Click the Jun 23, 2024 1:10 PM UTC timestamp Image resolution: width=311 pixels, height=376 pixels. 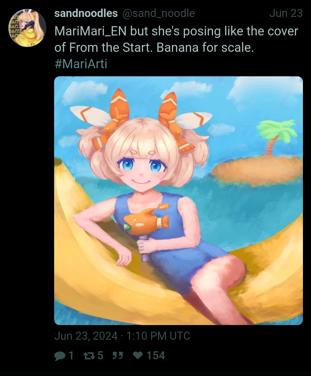(x=122, y=336)
